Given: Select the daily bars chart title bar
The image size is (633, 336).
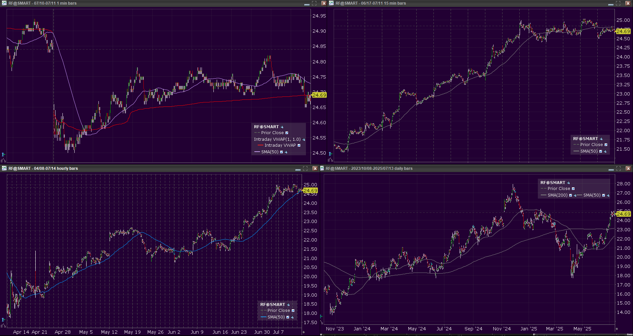Looking at the screenshot, I should click(463, 168).
